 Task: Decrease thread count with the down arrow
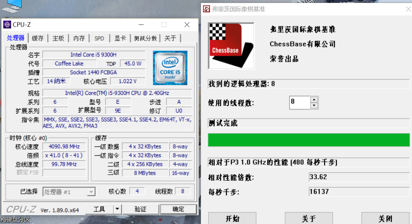pos(314,105)
